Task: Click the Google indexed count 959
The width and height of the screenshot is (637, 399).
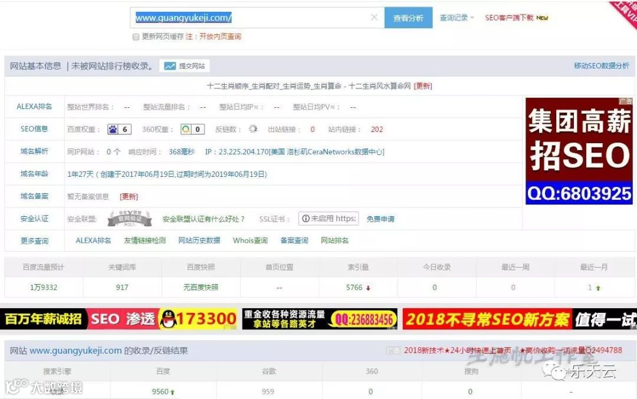Action: (x=268, y=392)
